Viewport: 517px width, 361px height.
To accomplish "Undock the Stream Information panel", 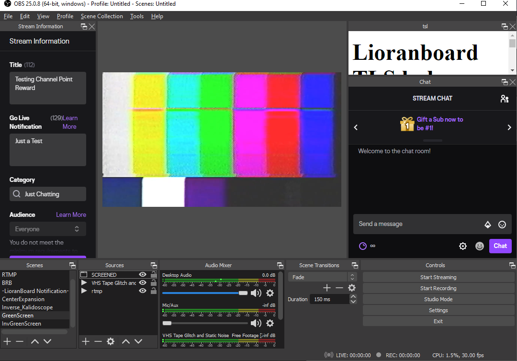I will (x=84, y=26).
